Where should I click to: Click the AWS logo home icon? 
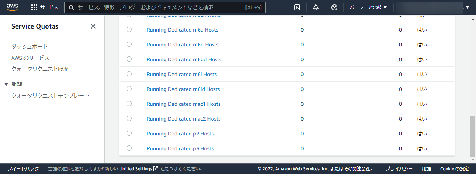[x=13, y=7]
